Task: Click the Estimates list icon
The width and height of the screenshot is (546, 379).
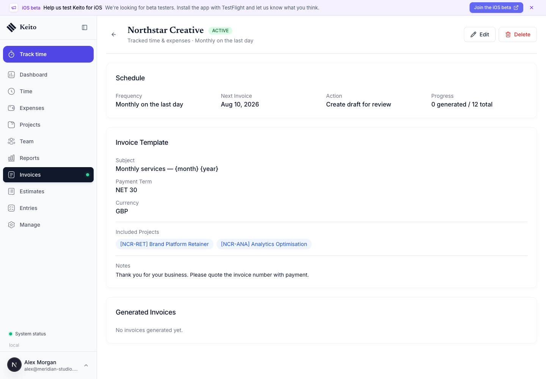Action: pos(11,191)
